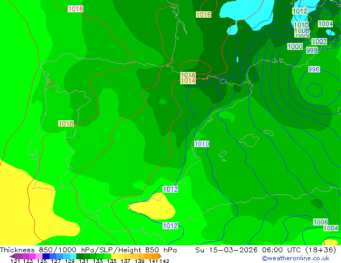Click the blue 1010 label near Spanish east coast
The width and height of the screenshot is (341, 263).
click(202, 144)
